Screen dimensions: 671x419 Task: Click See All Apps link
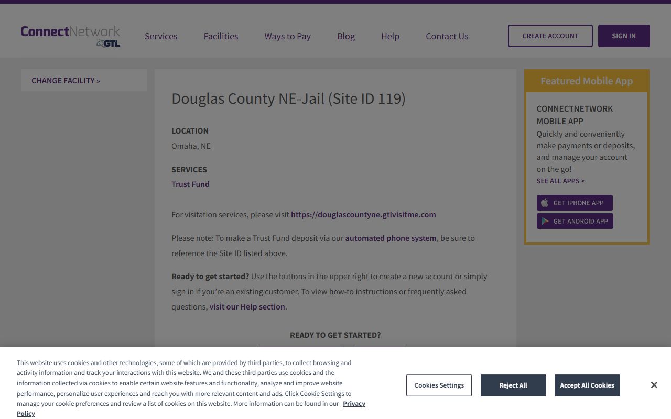(560, 181)
